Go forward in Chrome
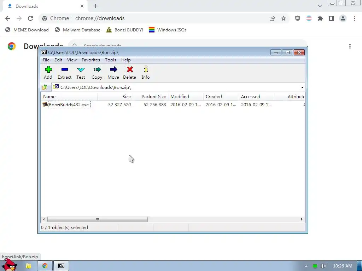Screen dimensions: 362x271 tap(19, 18)
